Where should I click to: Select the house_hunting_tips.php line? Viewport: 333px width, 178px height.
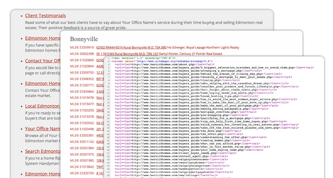(x=187, y=96)
